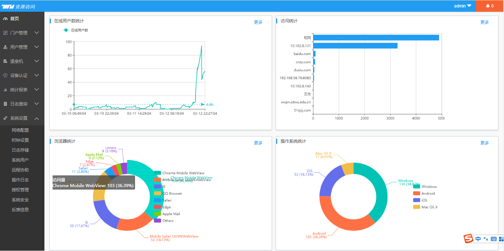The width and height of the screenshot is (504, 251).
Task: Click the portal management (门户管理) sidebar icon
Action: click(5, 33)
